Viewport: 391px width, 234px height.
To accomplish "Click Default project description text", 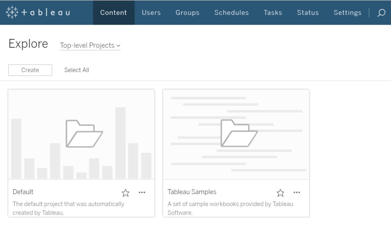I will 68,208.
